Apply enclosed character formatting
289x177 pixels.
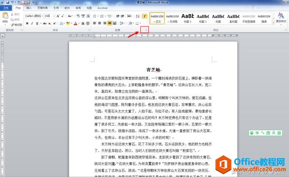pyautogui.click(x=88, y=23)
